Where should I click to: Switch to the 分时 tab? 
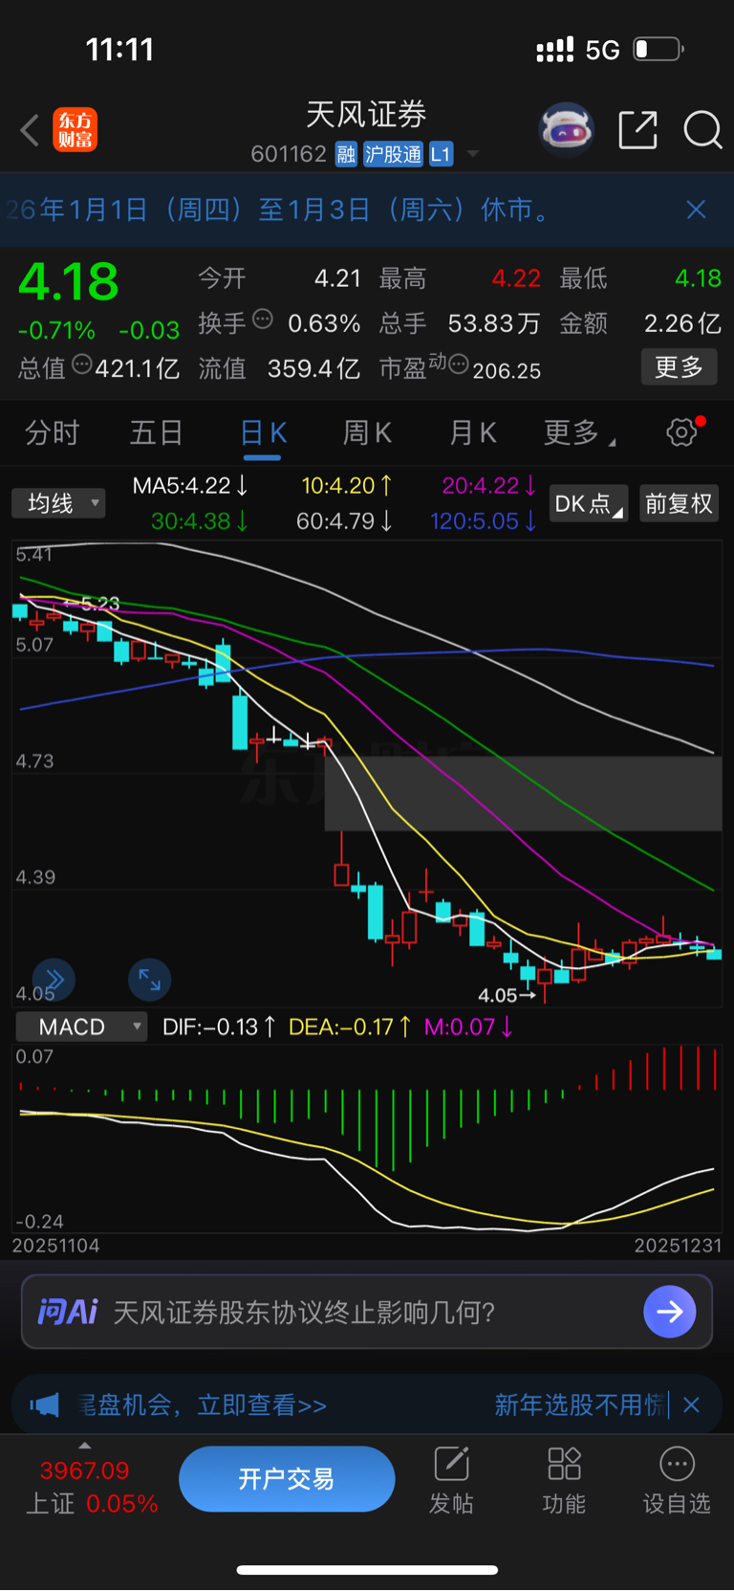pyautogui.click(x=53, y=433)
